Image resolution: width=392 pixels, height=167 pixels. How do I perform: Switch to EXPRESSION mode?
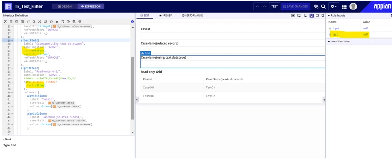coord(91,6)
